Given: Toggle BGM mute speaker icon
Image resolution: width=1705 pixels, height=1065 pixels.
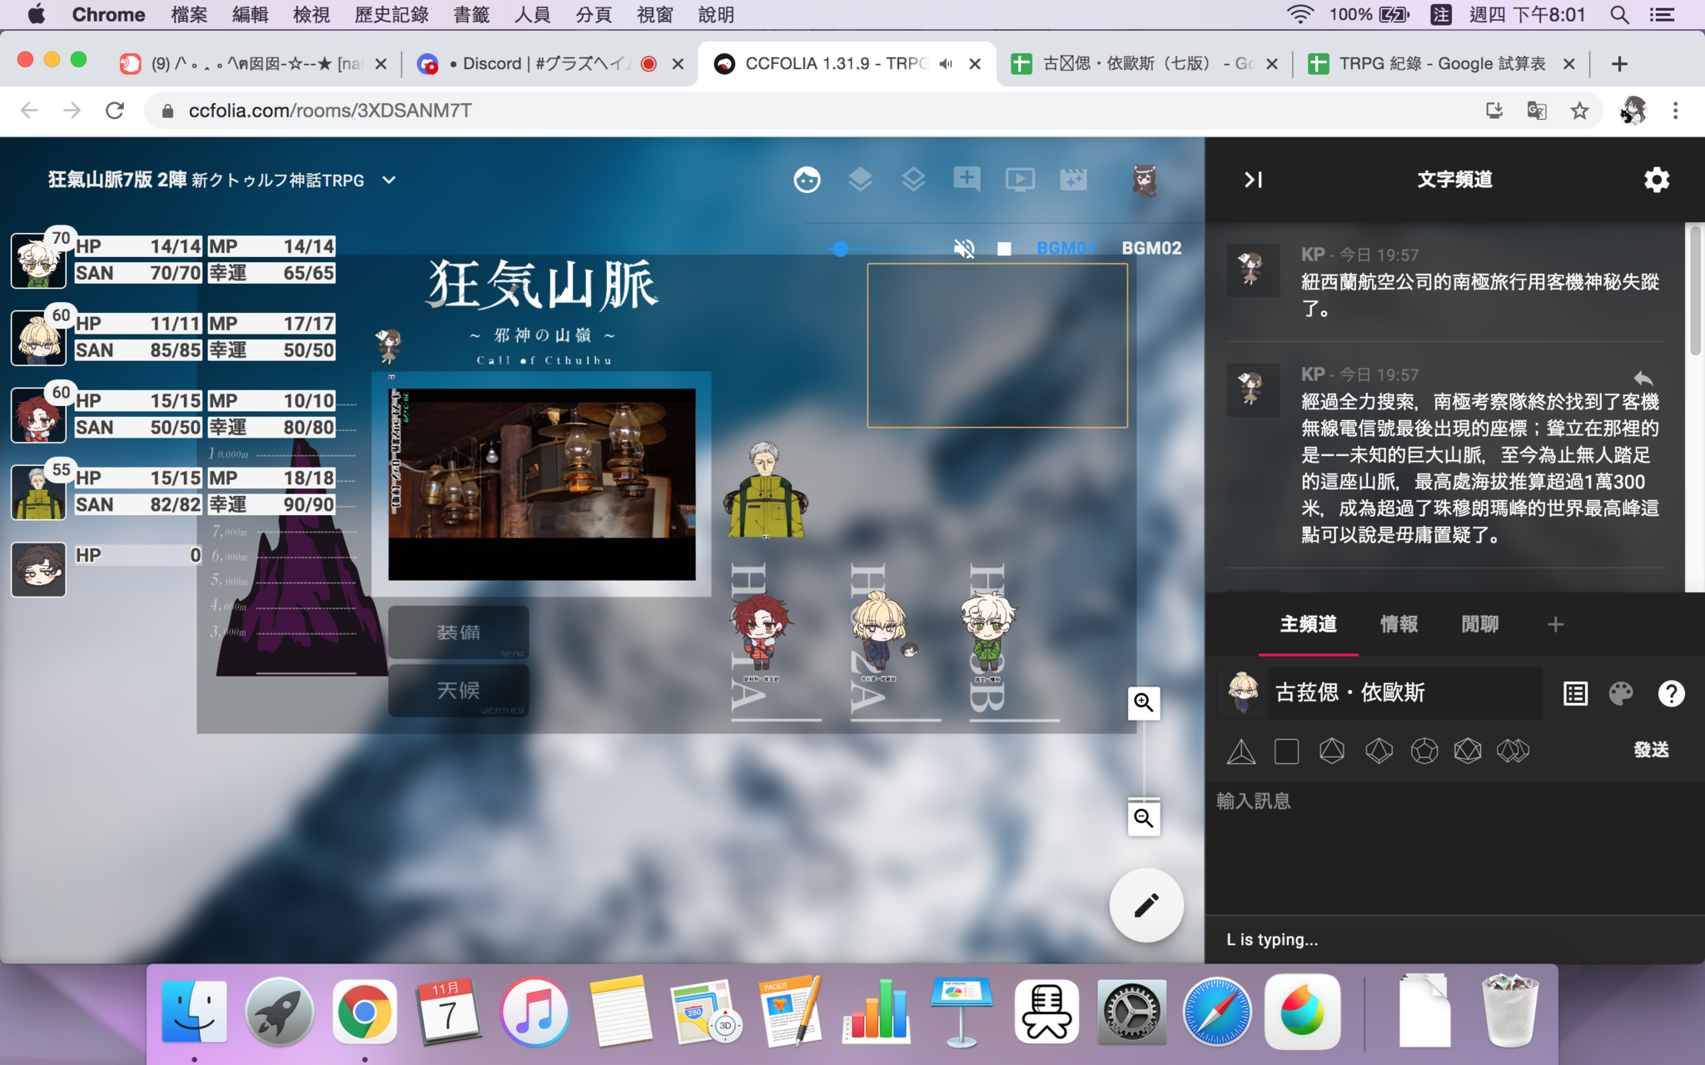Looking at the screenshot, I should 964,248.
